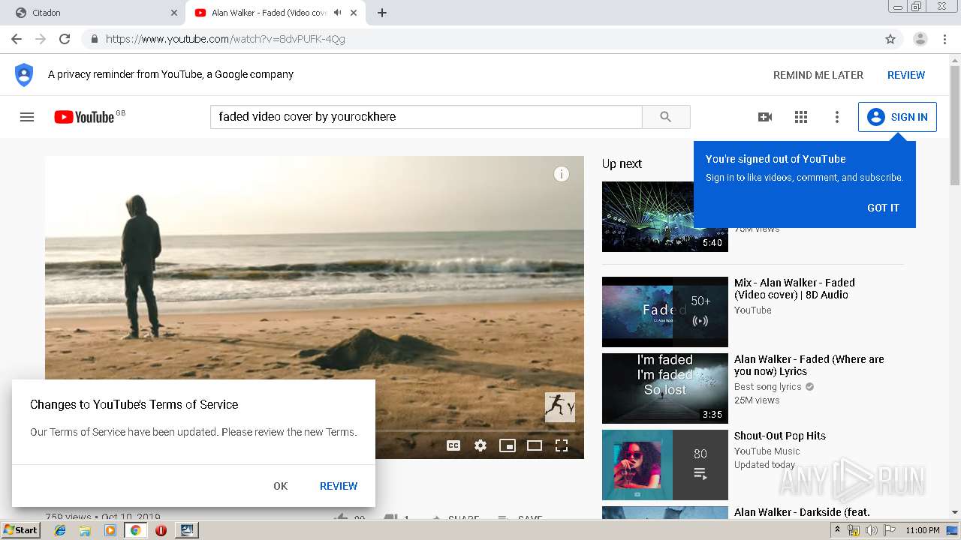Switch to theater mode
The image size is (961, 540).
(x=535, y=445)
